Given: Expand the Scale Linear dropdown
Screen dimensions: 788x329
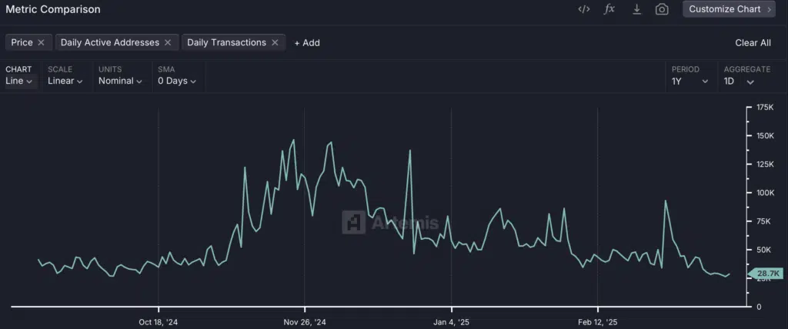Looking at the screenshot, I should point(65,81).
